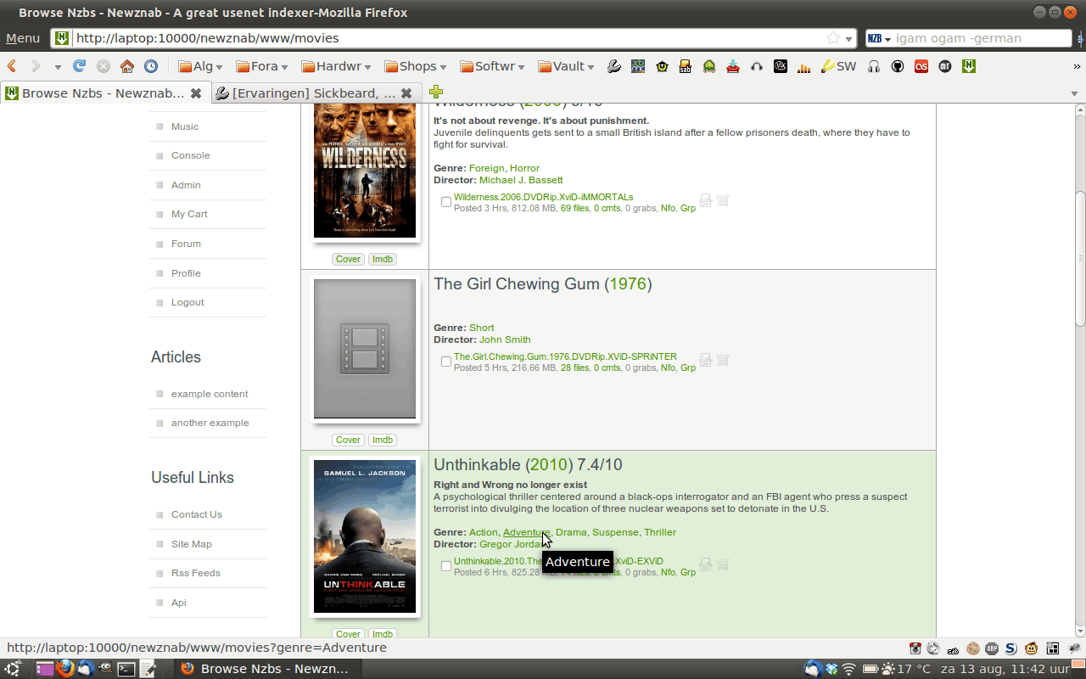Open the Forum sidebar link
This screenshot has width=1086, height=679.
186,244
